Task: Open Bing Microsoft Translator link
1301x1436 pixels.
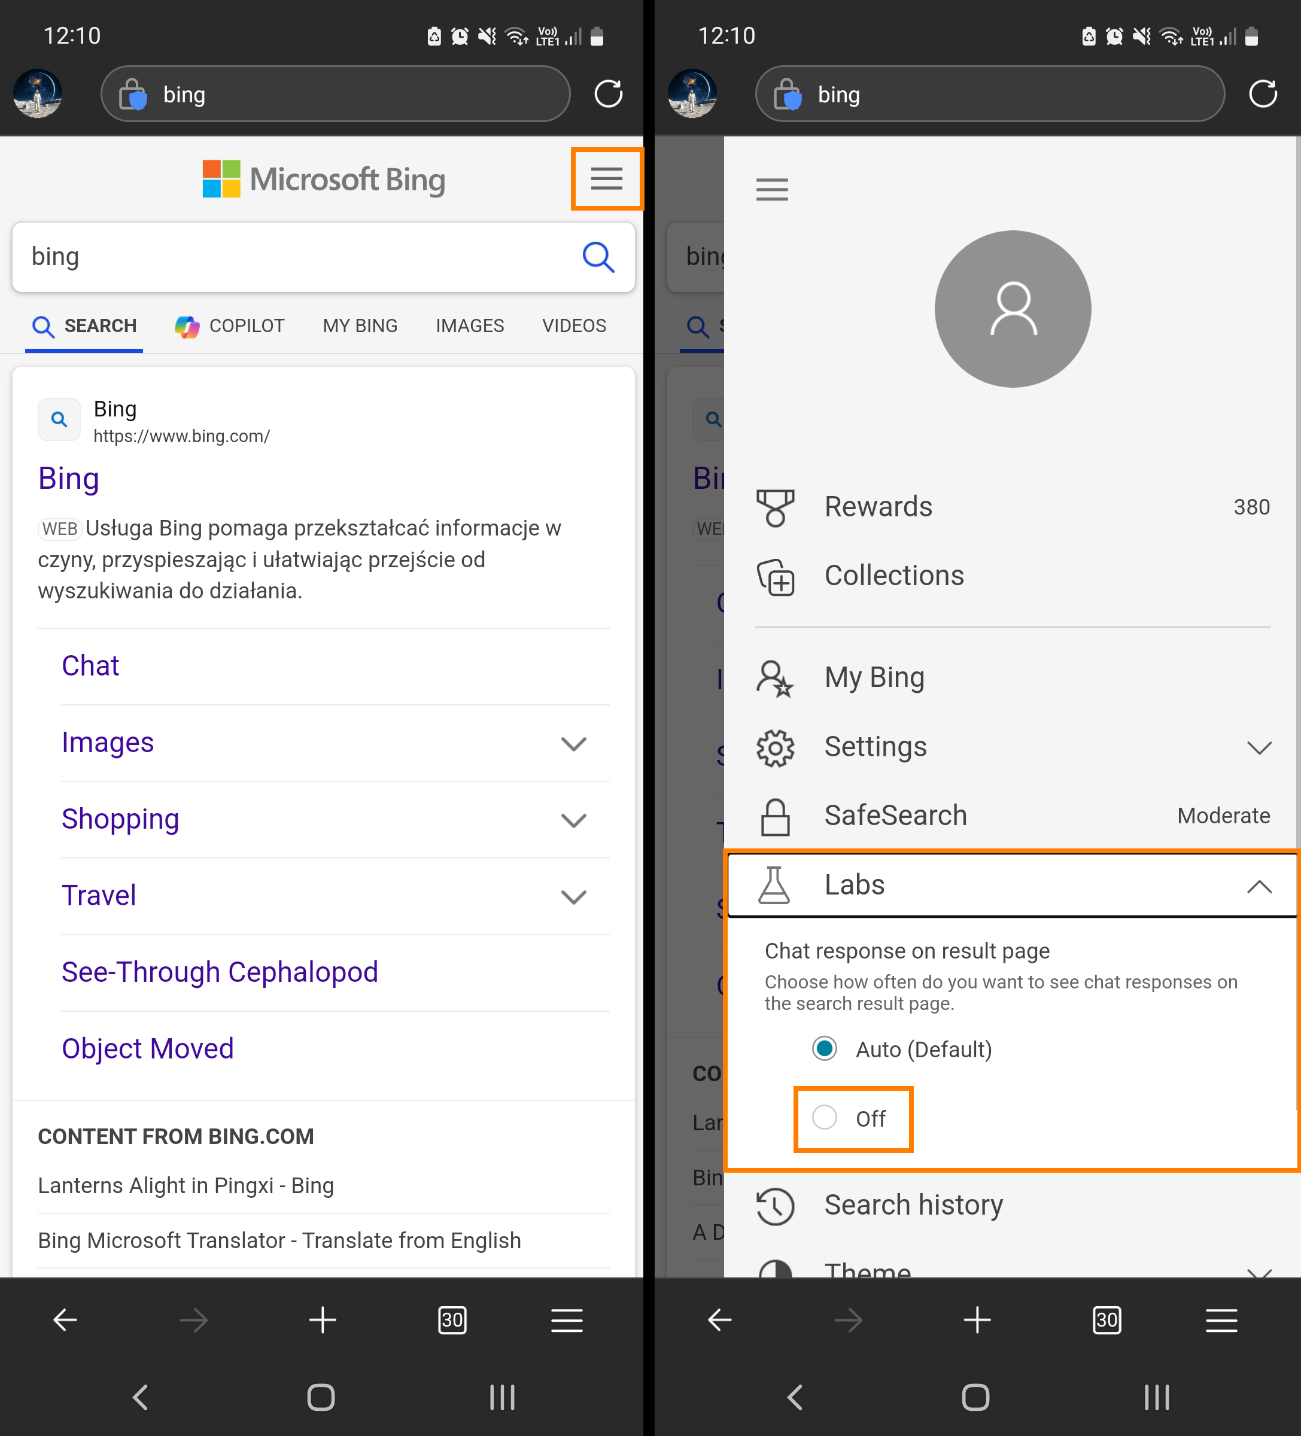Action: coord(279,1241)
